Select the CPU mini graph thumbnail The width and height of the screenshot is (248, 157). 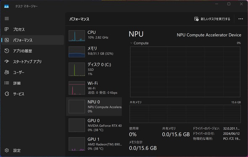(77, 36)
